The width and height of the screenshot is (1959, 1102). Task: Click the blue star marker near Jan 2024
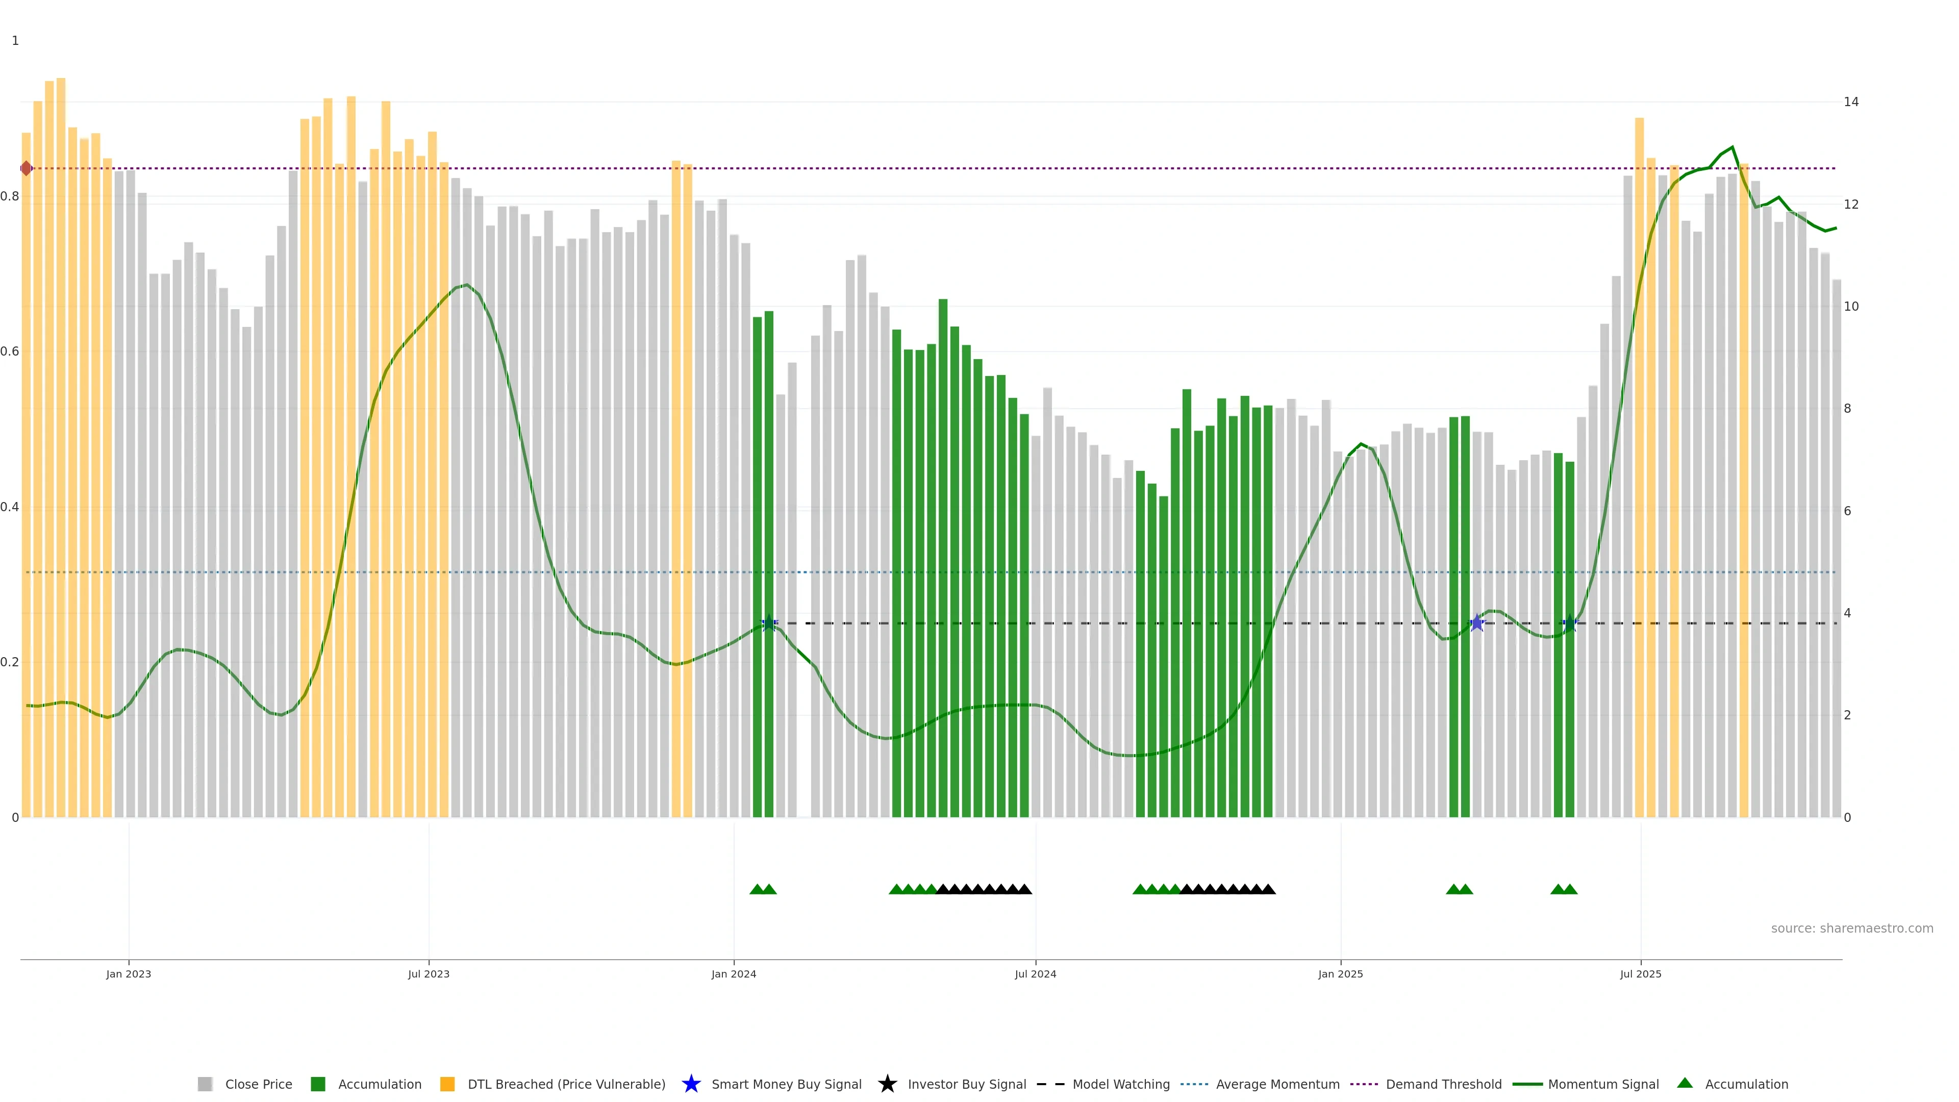[x=769, y=623]
